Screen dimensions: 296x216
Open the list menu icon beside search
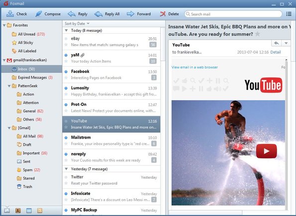(x=289, y=14)
